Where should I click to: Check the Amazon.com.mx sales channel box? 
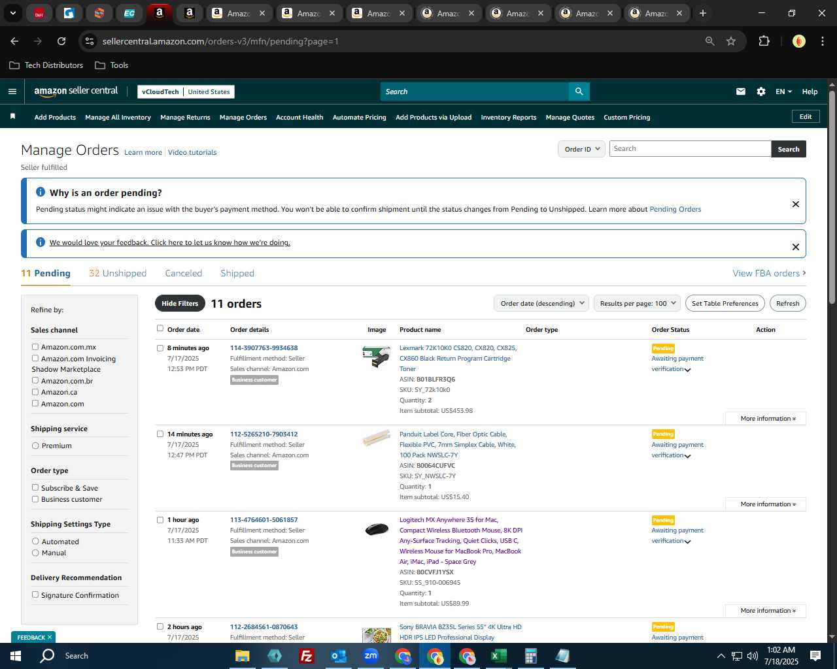tap(35, 347)
